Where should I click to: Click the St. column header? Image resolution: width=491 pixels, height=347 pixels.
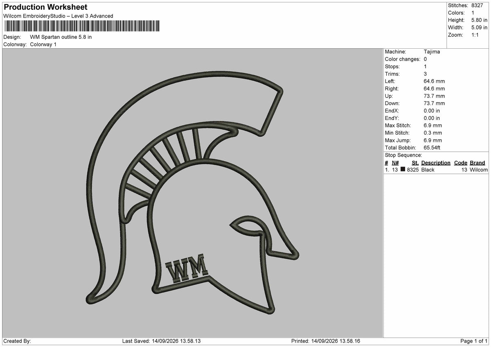(415, 163)
